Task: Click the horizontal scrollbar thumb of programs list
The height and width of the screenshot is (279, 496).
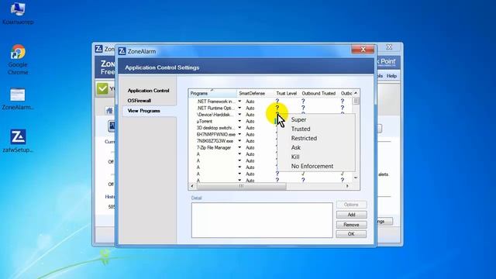Action: click(x=241, y=186)
